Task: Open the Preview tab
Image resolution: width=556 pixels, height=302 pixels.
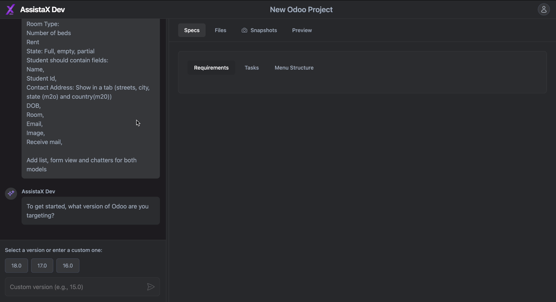Action: point(302,30)
